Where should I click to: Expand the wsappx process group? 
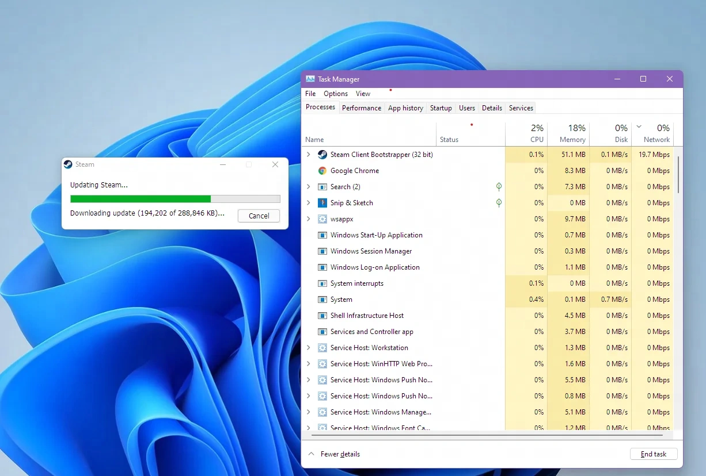point(308,219)
